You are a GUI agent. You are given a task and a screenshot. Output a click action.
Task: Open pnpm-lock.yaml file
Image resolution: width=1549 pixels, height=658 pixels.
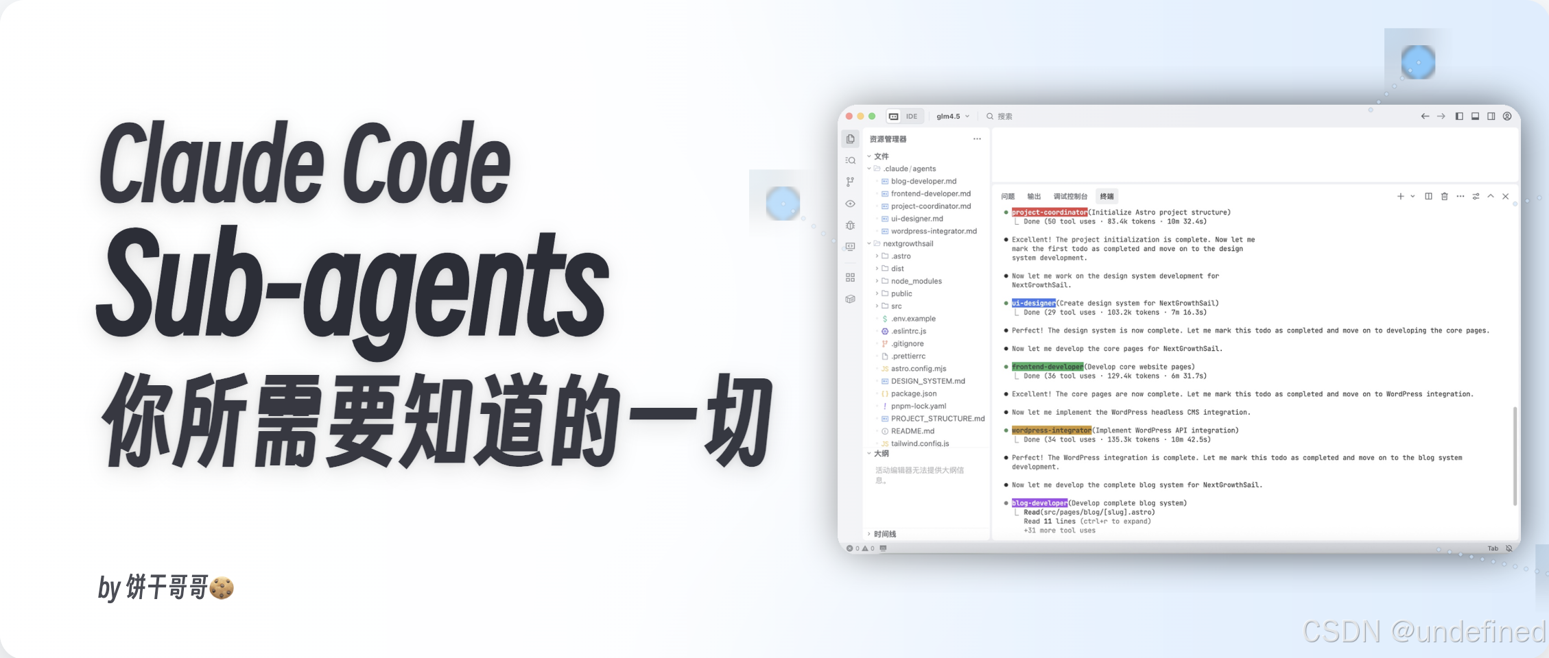[x=914, y=406]
